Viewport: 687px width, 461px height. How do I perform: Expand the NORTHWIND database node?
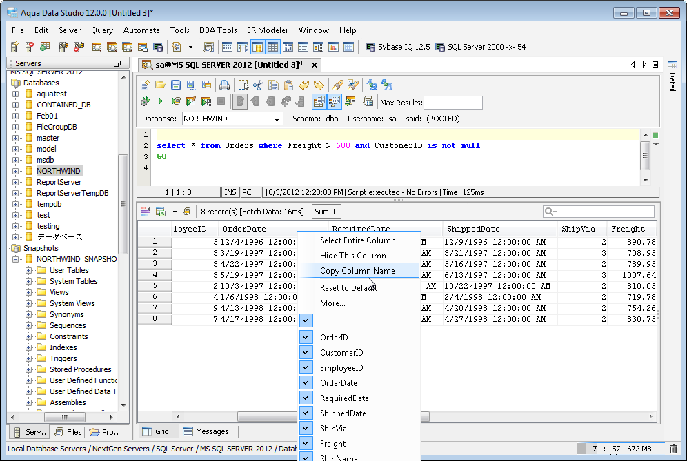[x=16, y=171]
